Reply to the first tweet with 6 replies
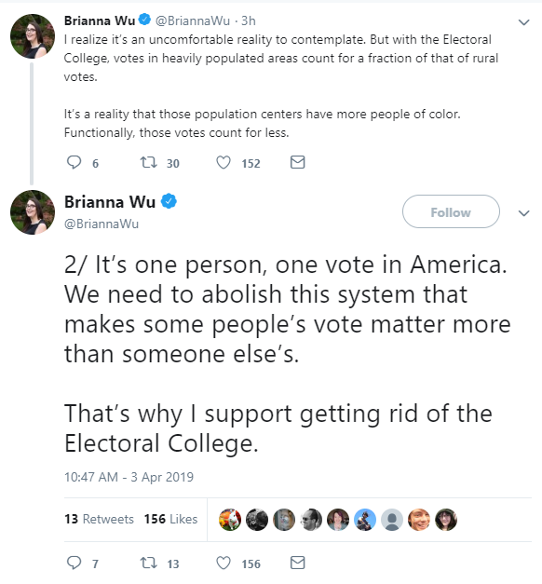The height and width of the screenshot is (584, 542). [74, 162]
